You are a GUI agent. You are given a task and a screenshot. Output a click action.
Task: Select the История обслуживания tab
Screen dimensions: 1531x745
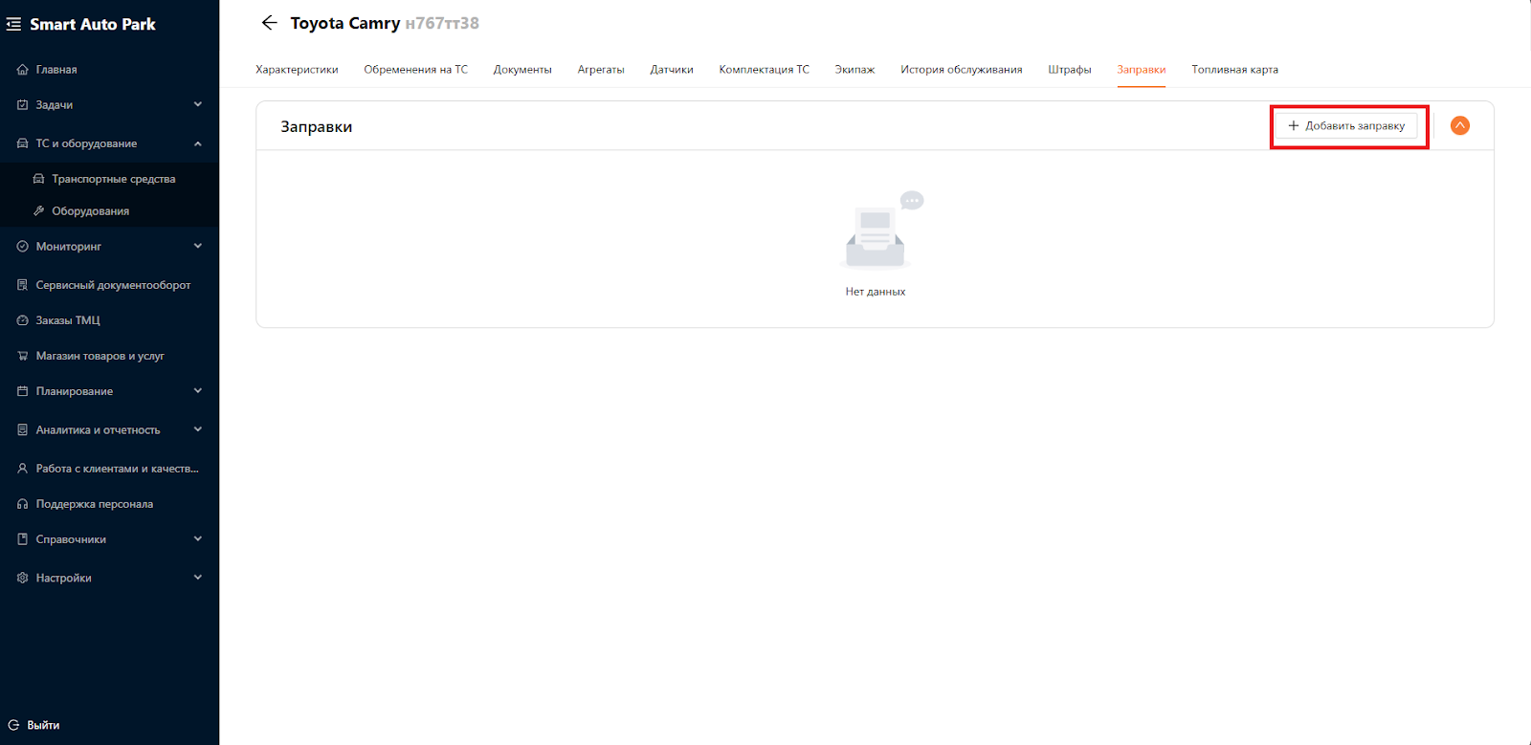(961, 70)
